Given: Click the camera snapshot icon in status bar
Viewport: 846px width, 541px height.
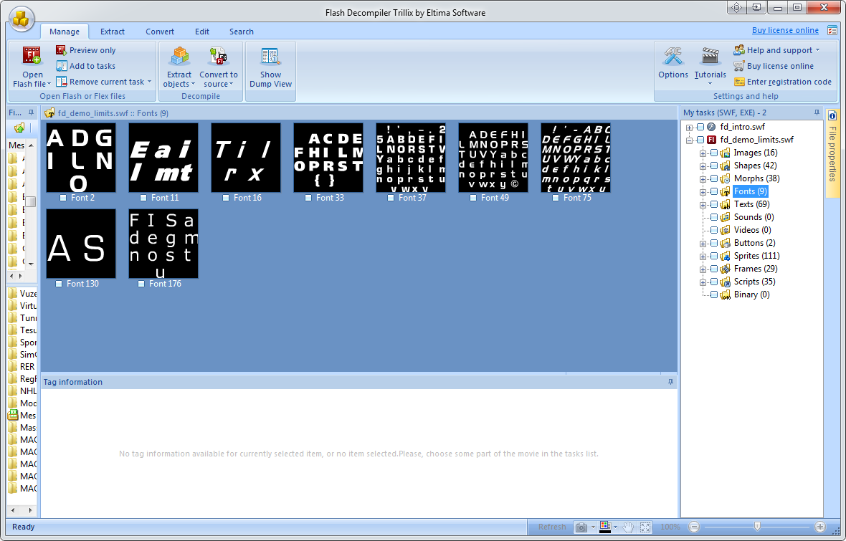Looking at the screenshot, I should pos(581,527).
